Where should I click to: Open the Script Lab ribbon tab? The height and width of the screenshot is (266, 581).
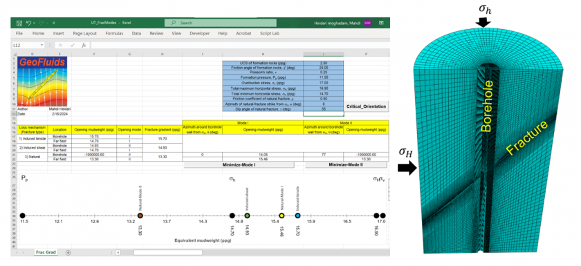269,33
